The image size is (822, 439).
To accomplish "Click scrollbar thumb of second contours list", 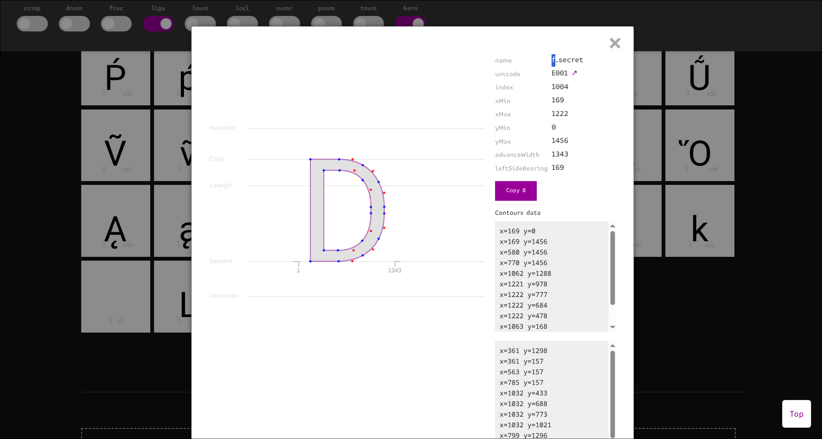I will (x=612, y=394).
